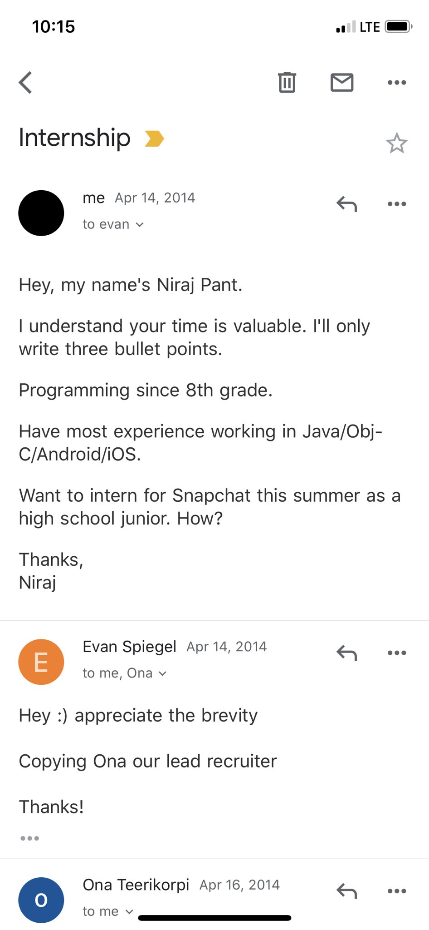Open options for the first message
Viewport: 429px width, 930px height.
(x=396, y=203)
